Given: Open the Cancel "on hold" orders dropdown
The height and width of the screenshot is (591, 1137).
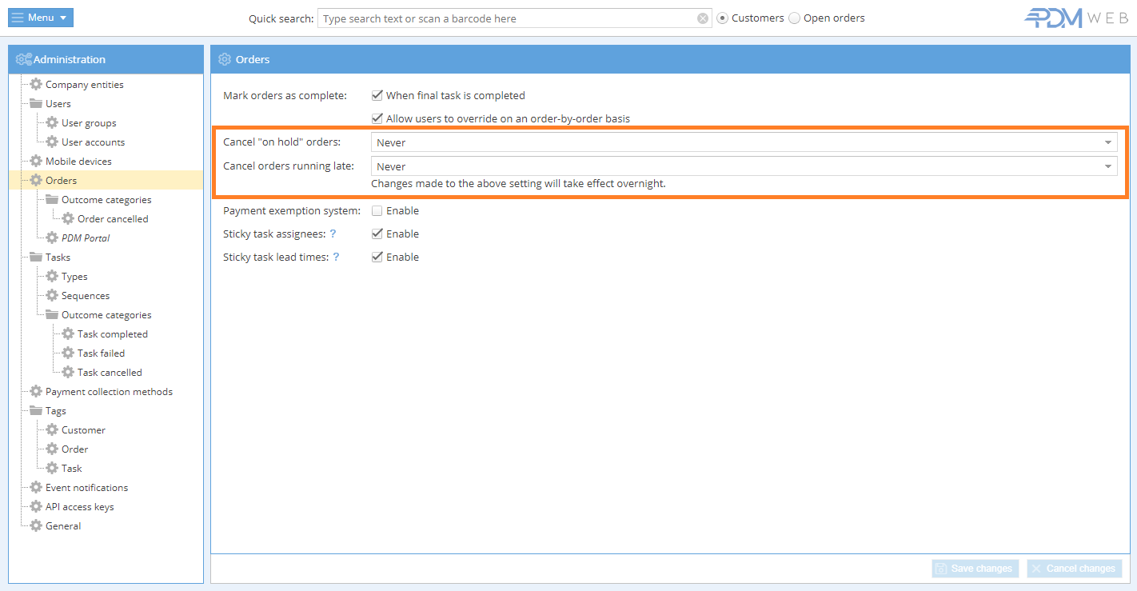Looking at the screenshot, I should pyautogui.click(x=744, y=142).
